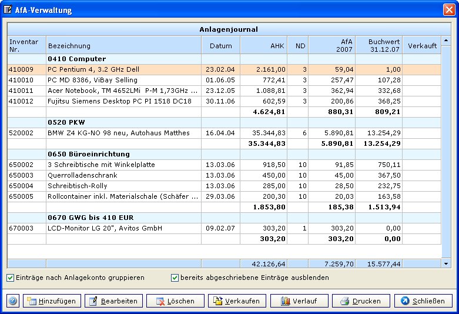Toggle 'Einträge nach Anlagekonto gruppieren' checkbox
Viewport: 459px width, 314px height.
[x=11, y=278]
